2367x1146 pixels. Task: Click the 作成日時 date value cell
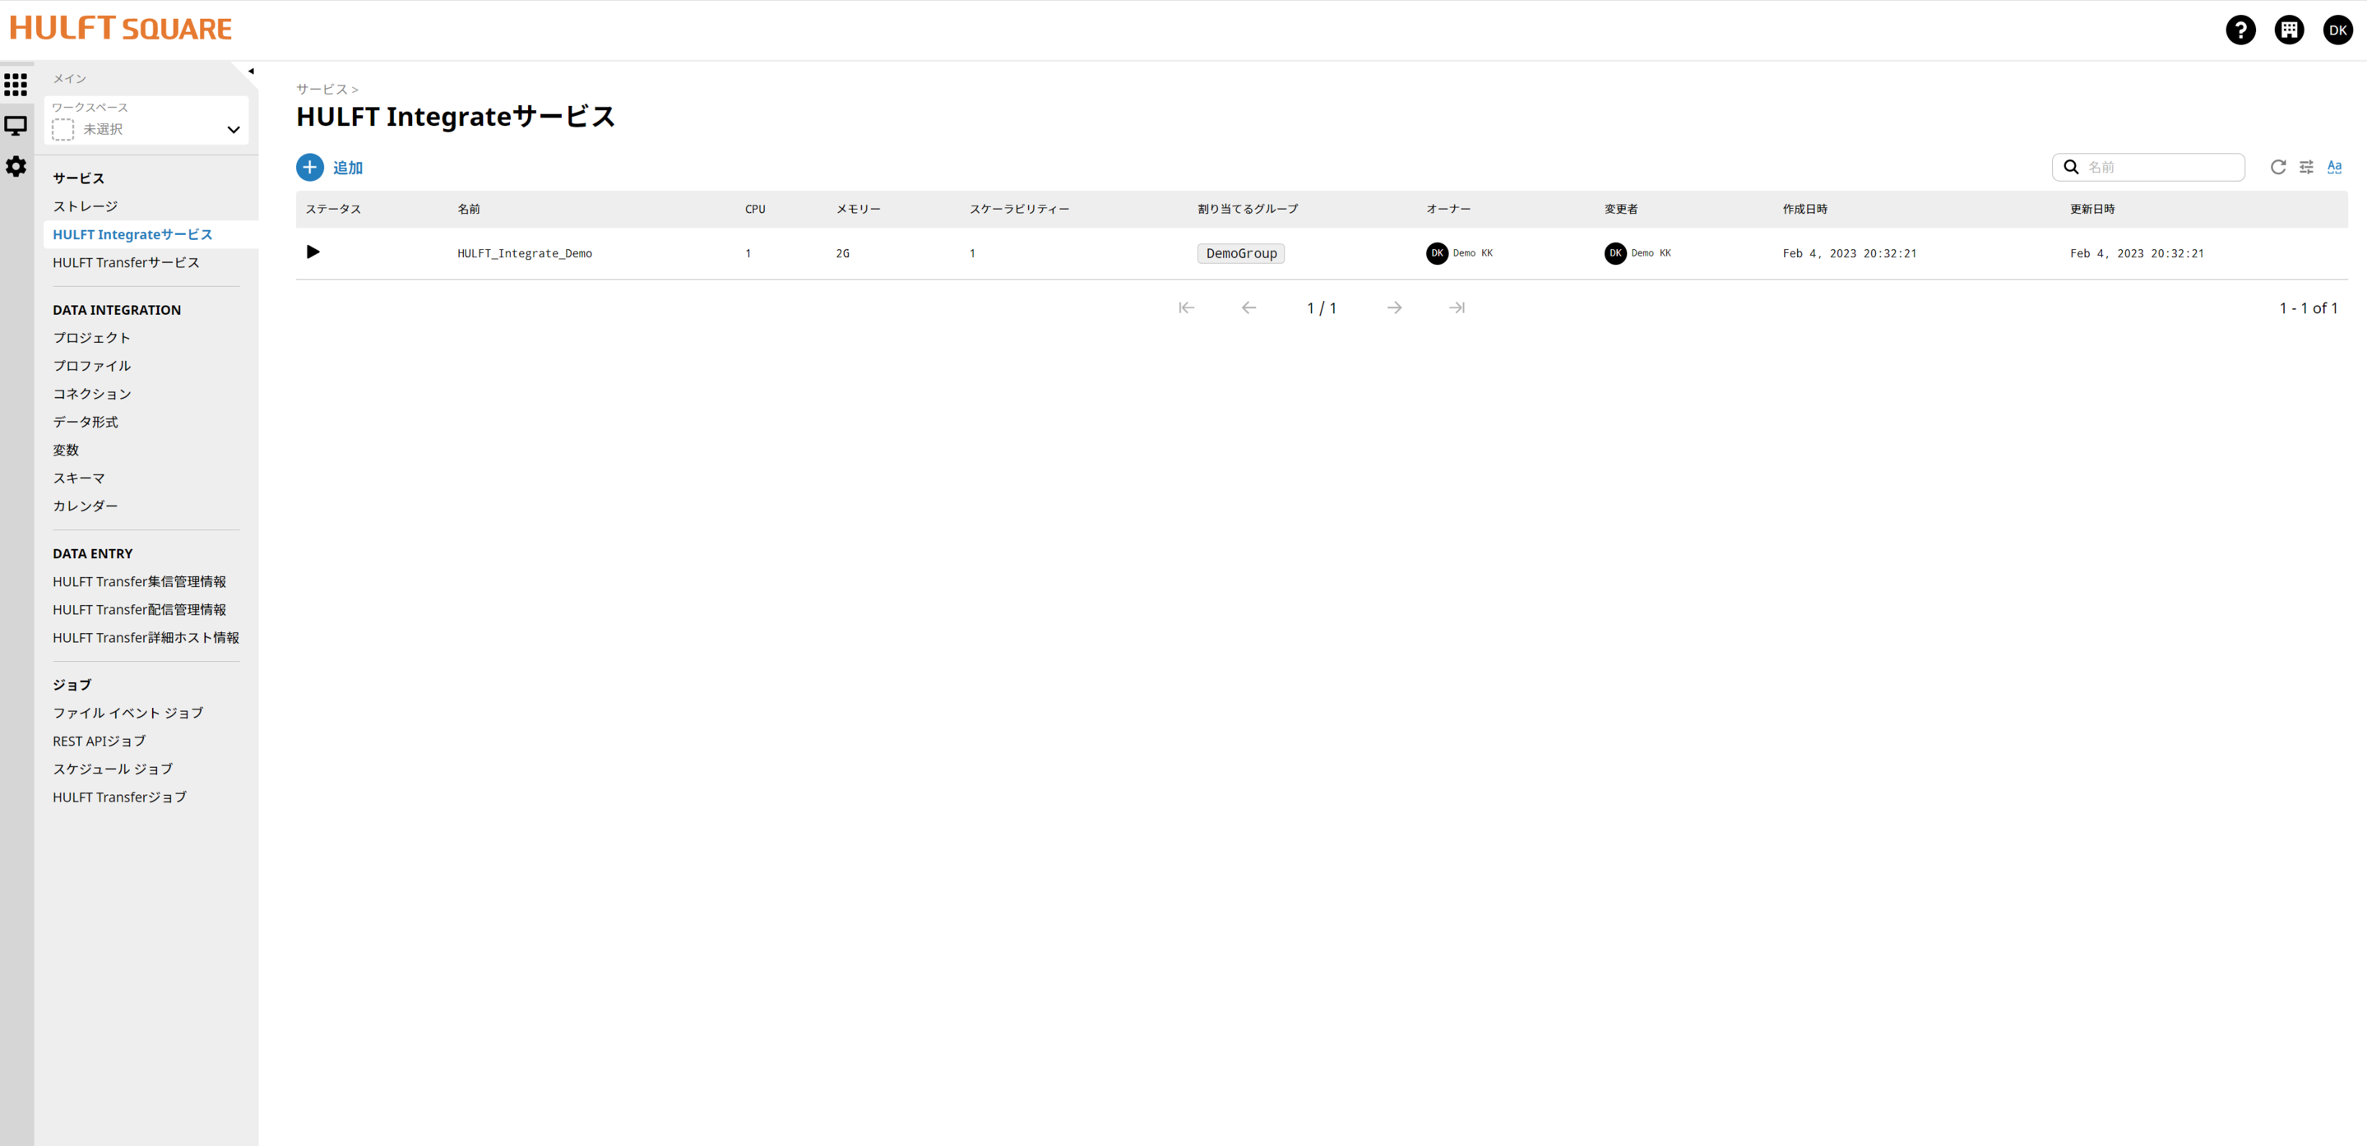[1850, 253]
